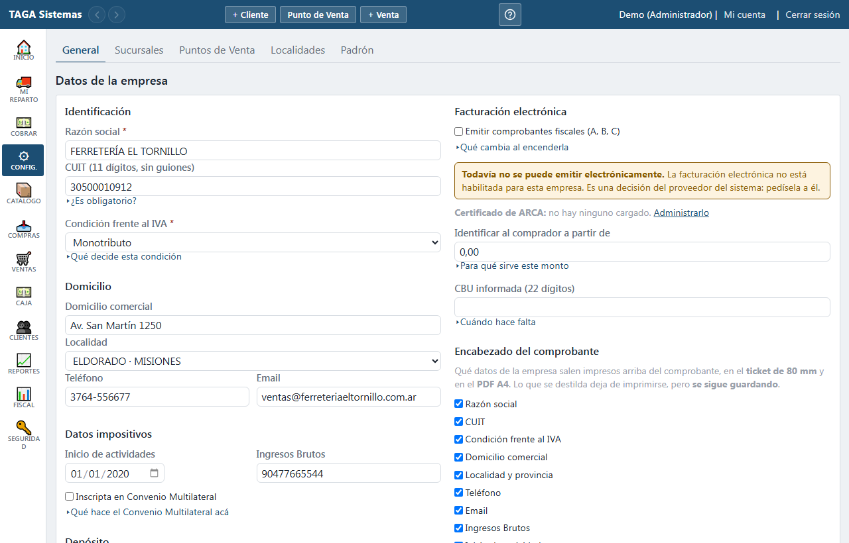
Task: Click the CBU informada input field
Action: 642,307
